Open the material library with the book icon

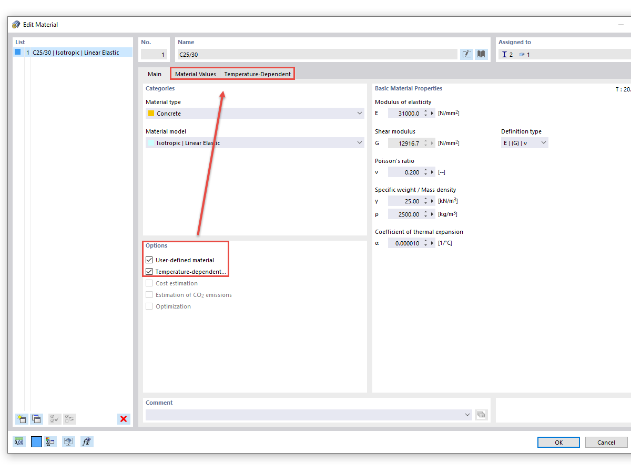click(481, 54)
